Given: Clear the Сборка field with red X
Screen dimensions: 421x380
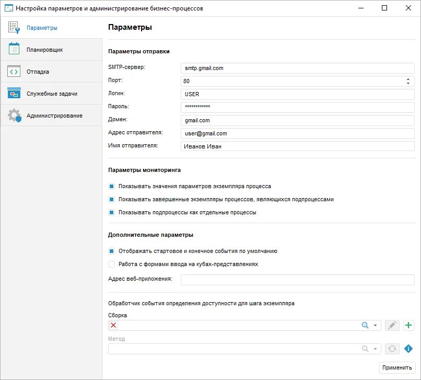Looking at the screenshot, I should tap(113, 325).
